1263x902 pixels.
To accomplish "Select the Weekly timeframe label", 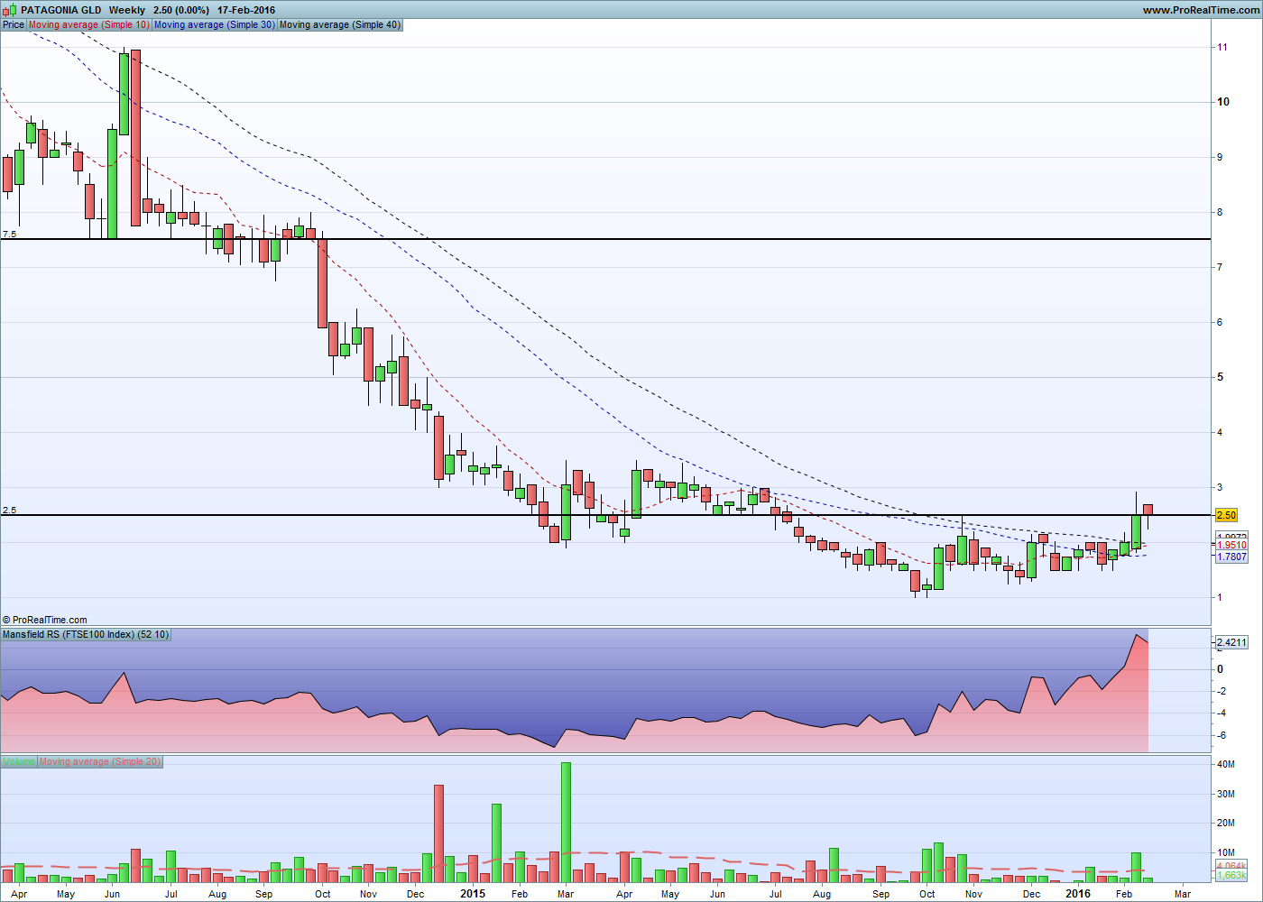I will coord(127,10).
